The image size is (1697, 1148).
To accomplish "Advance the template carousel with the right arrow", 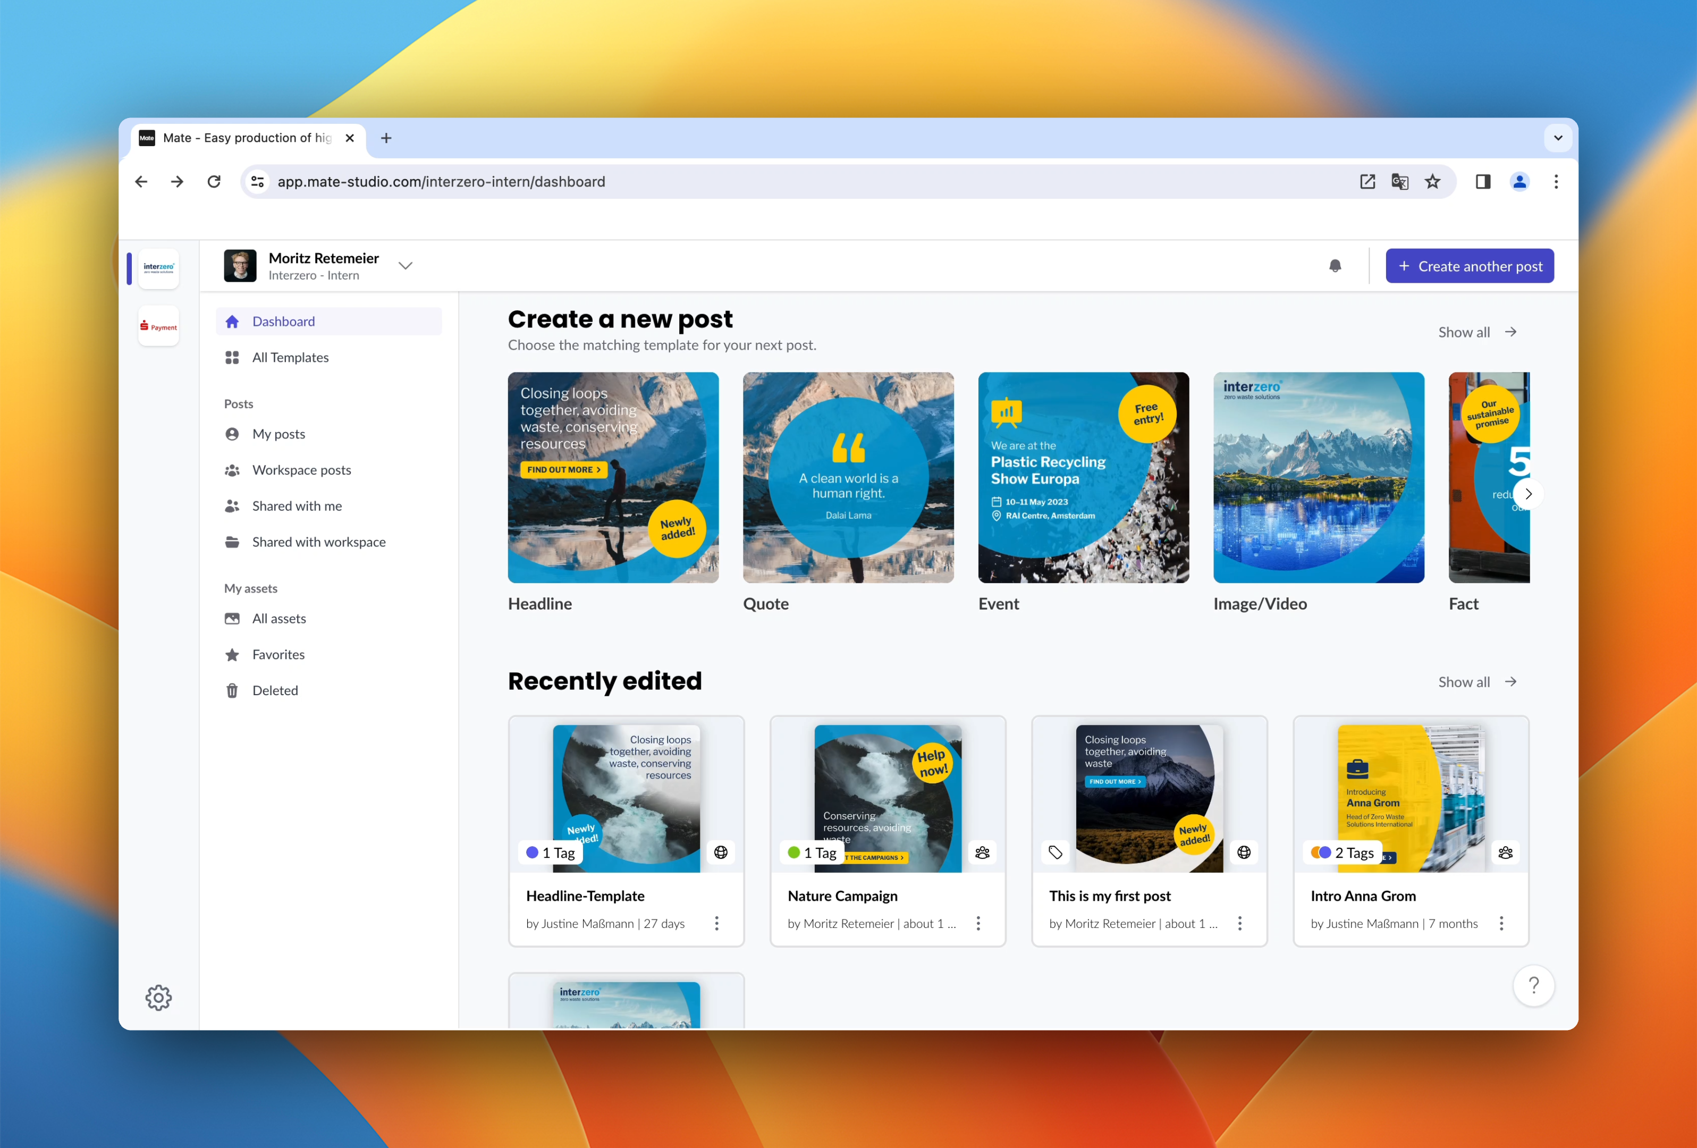I will pyautogui.click(x=1529, y=493).
